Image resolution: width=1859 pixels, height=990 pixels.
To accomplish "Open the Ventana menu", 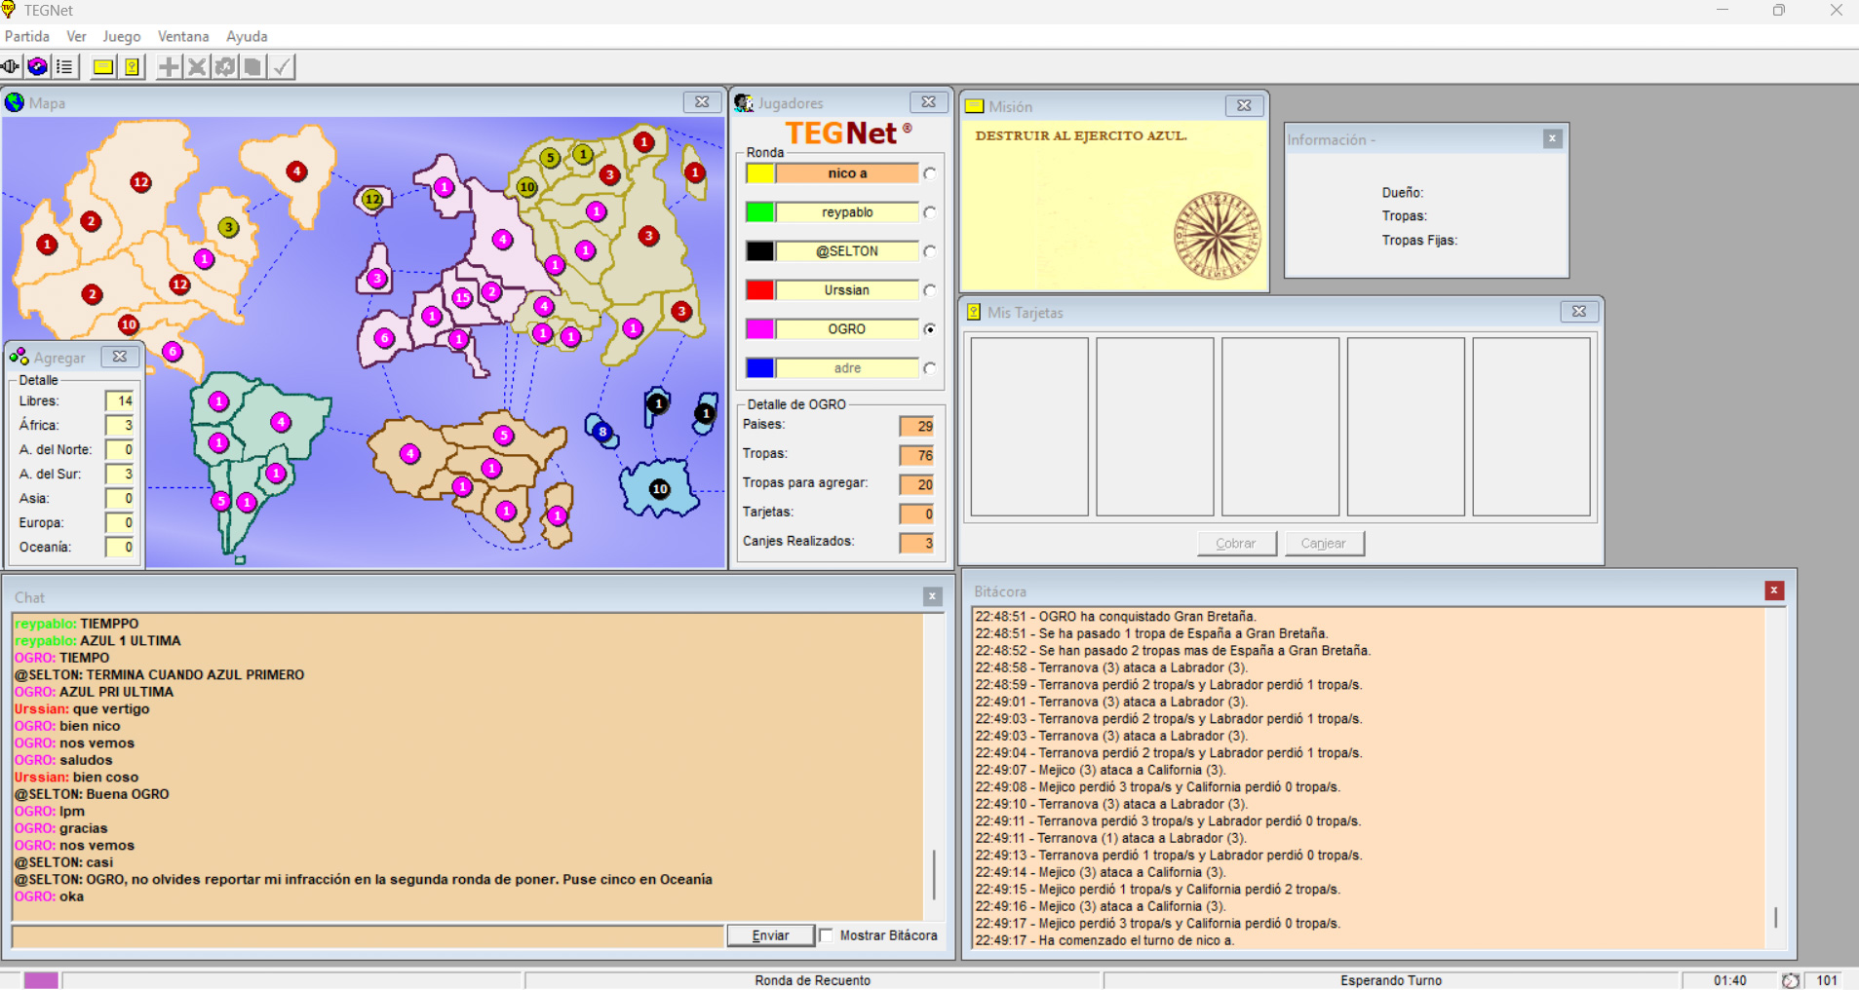I will coord(183,36).
